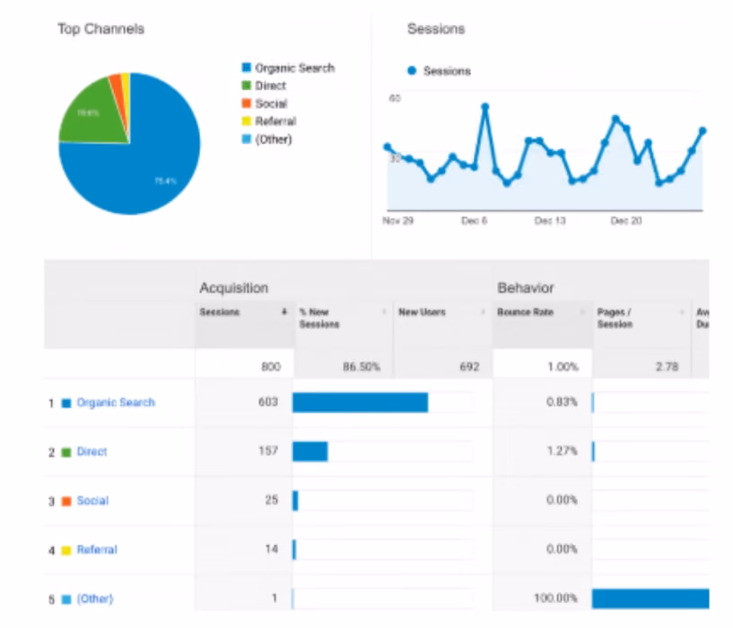
Task: Click the light blue (Other) legend swatch
Action: (x=247, y=139)
